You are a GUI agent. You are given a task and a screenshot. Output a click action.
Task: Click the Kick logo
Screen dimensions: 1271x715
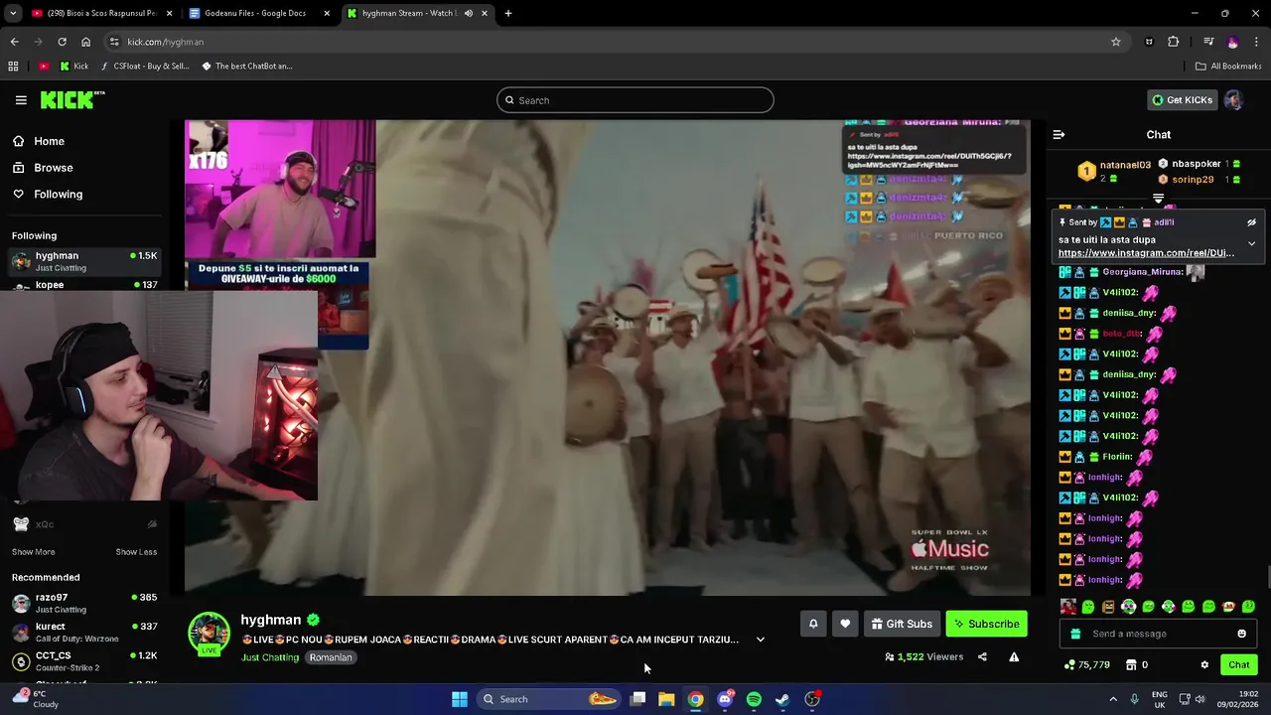pos(71,99)
